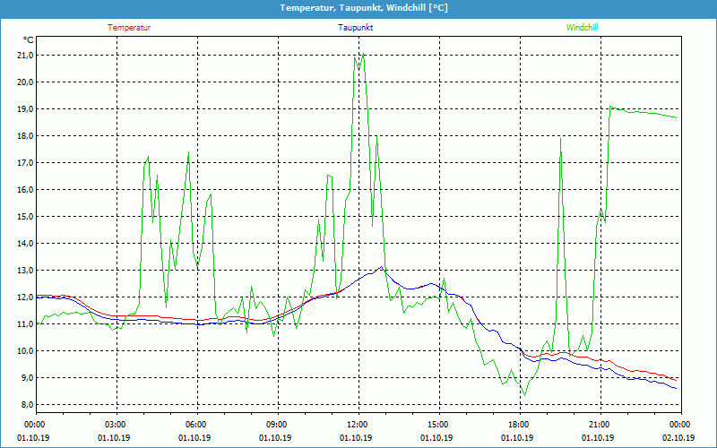The height and width of the screenshot is (448, 717).
Task: Select the red 'Temperatur' legend label
Action: [129, 28]
